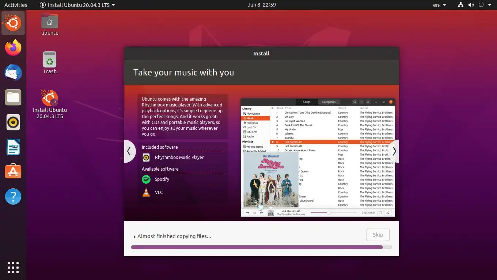Click the Skip button
Image resolution: width=497 pixels, height=280 pixels.
(x=378, y=235)
